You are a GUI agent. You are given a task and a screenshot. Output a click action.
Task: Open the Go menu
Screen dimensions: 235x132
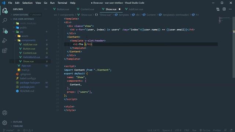coord(46,3)
